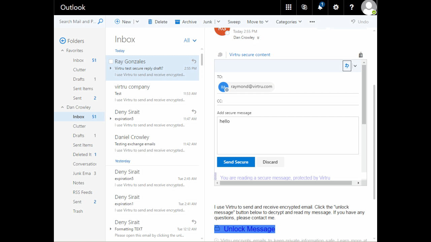
Task: Click the Search Mail and People field
Action: 78,22
